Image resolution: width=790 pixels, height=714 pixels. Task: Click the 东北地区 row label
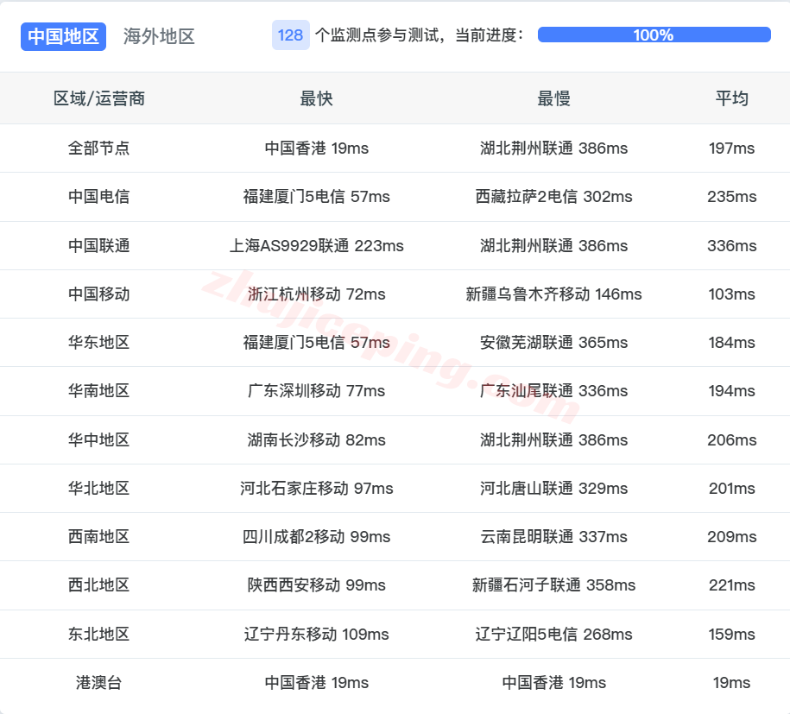coord(98,635)
